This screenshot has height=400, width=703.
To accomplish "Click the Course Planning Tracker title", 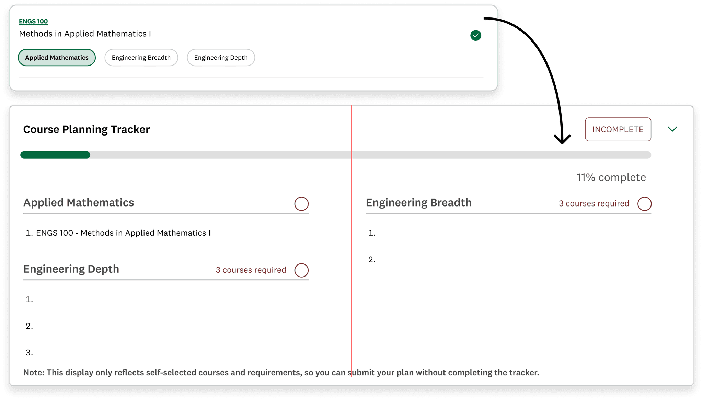I will pyautogui.click(x=86, y=129).
